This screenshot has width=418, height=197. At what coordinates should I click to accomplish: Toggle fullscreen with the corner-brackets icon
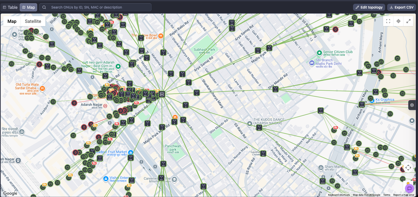pos(388,21)
